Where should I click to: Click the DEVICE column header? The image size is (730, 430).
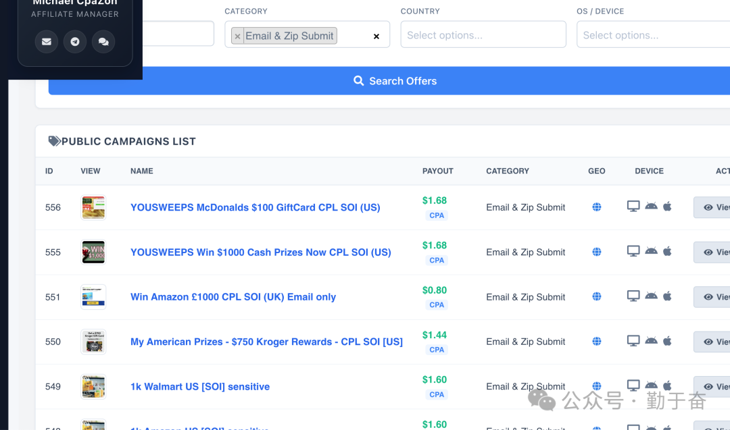coord(649,171)
